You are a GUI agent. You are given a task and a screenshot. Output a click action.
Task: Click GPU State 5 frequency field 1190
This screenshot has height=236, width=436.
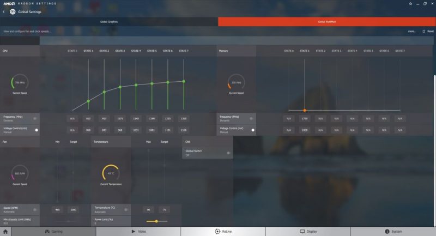coord(152,118)
